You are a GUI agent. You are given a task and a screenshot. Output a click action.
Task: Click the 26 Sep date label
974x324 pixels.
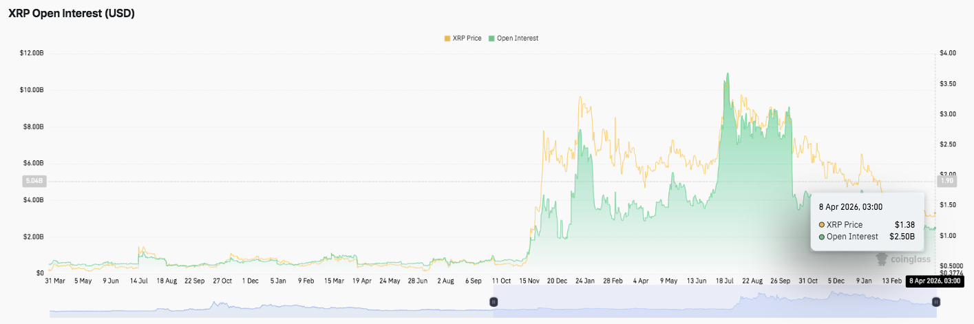pyautogui.click(x=780, y=281)
